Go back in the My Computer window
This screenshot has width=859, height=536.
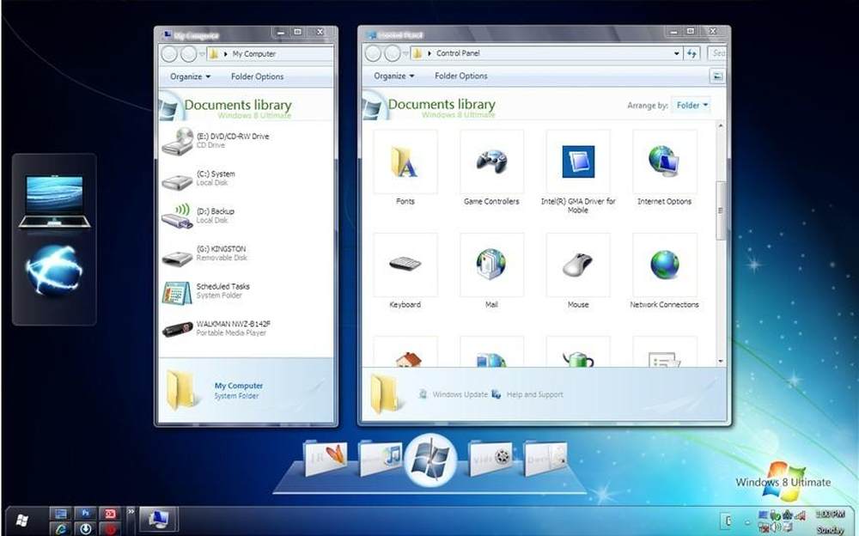169,54
